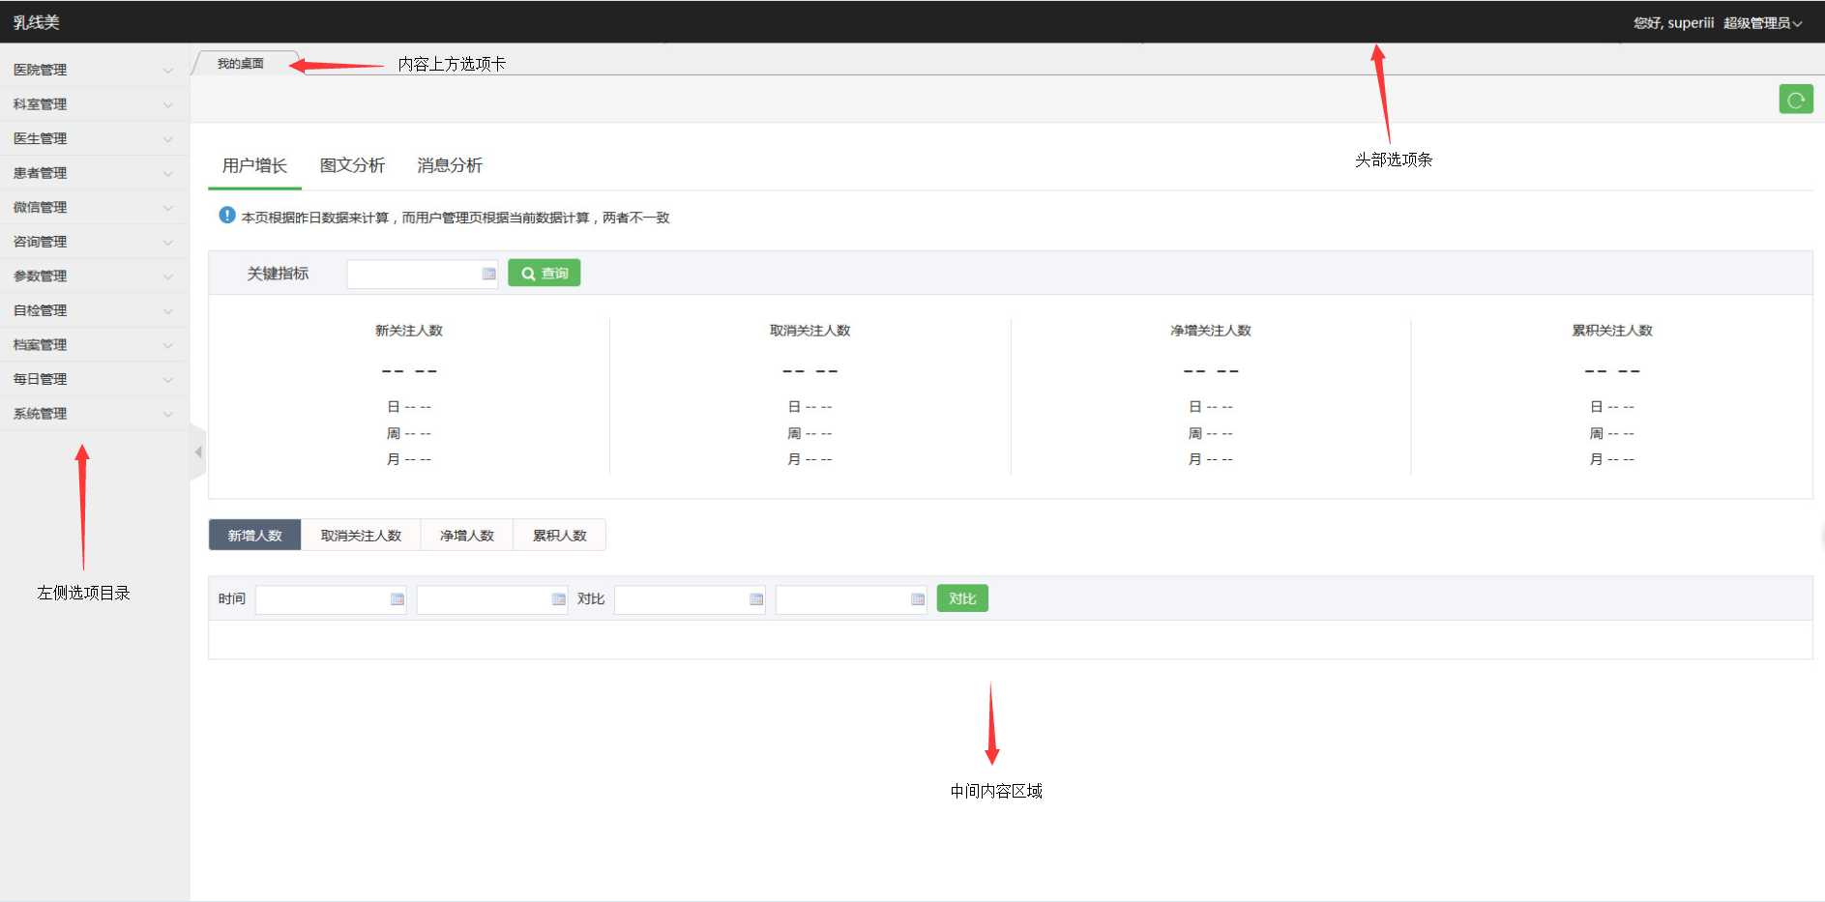Image resolution: width=1825 pixels, height=902 pixels.
Task: Click 净增关注人数 stat heading
Action: [1211, 331]
